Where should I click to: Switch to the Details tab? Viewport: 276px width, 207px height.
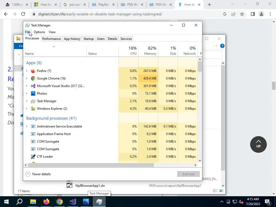coord(112,39)
